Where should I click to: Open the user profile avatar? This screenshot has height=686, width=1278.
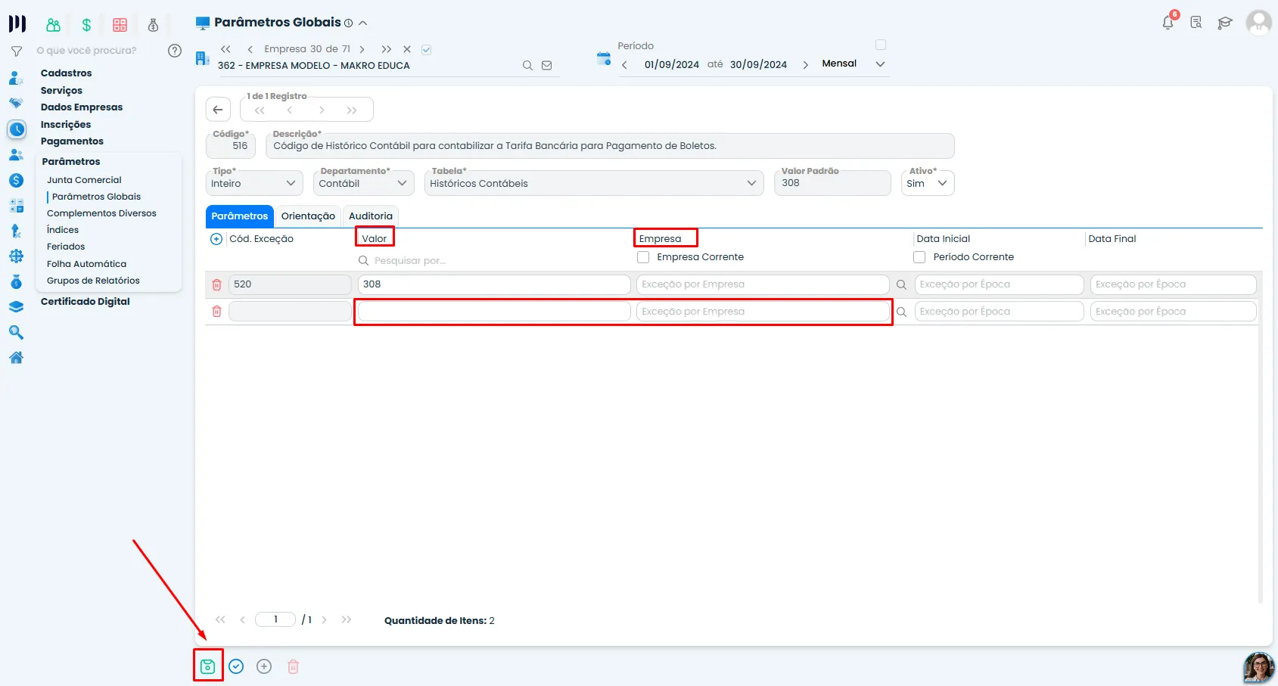click(1259, 22)
